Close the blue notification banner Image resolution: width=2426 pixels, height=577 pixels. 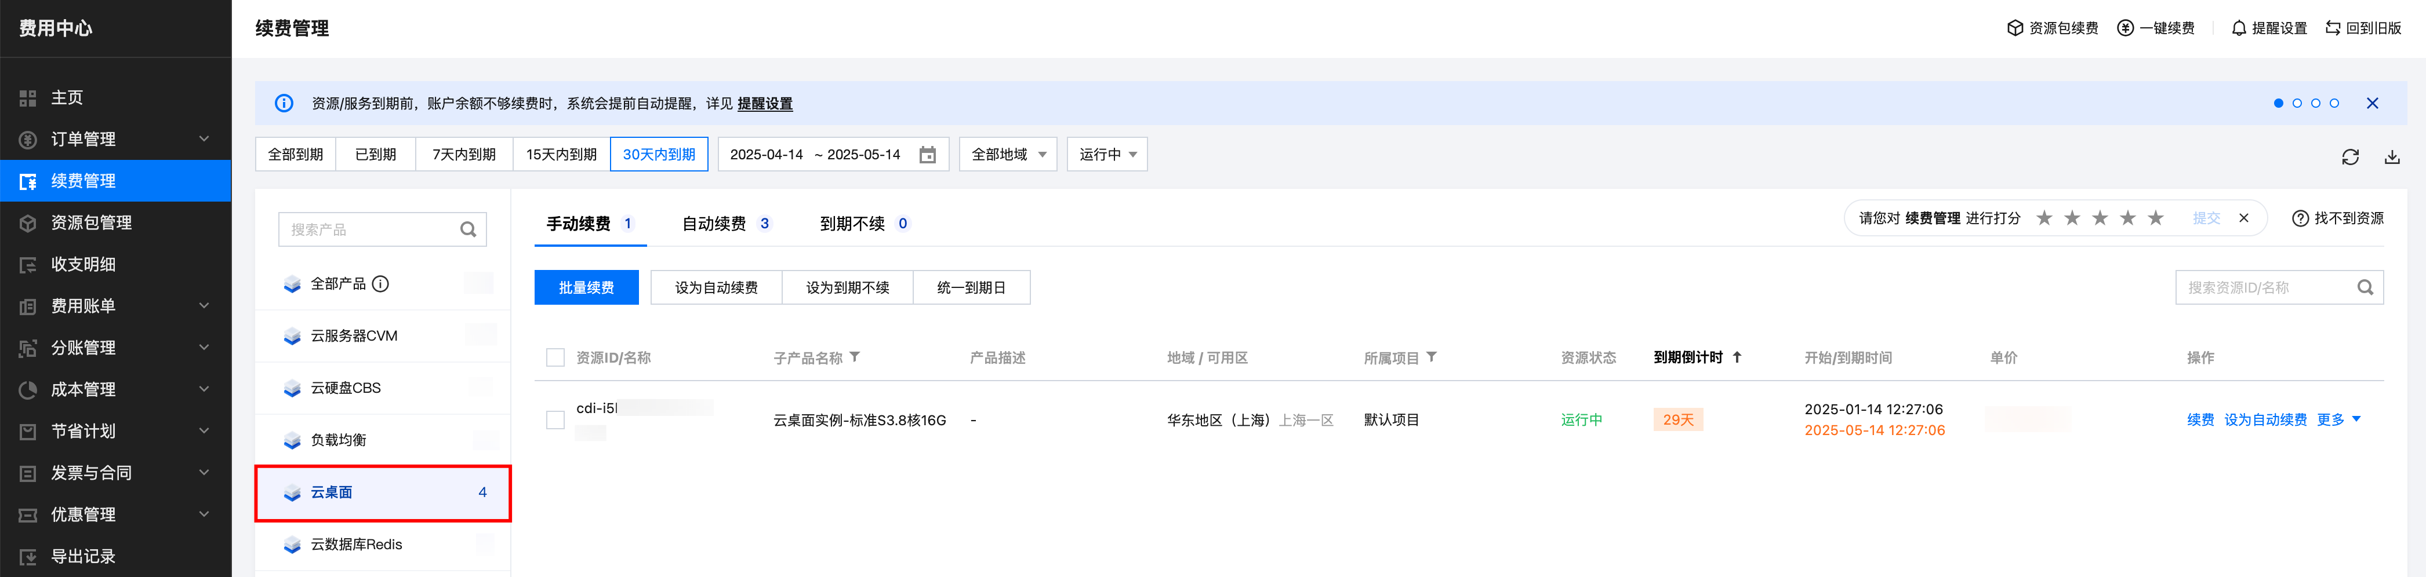[2372, 104]
